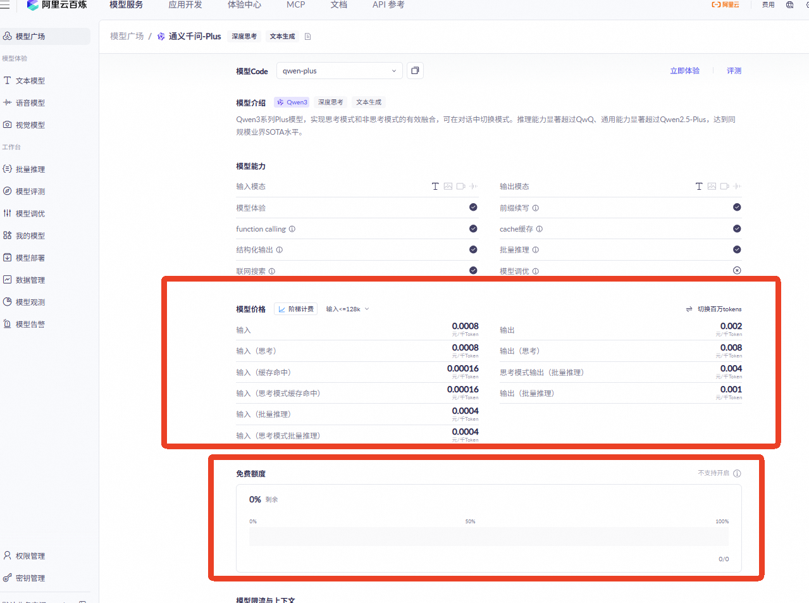Click the 不支持开启 label
Viewport: 809px width, 603px height.
pyautogui.click(x=713, y=473)
